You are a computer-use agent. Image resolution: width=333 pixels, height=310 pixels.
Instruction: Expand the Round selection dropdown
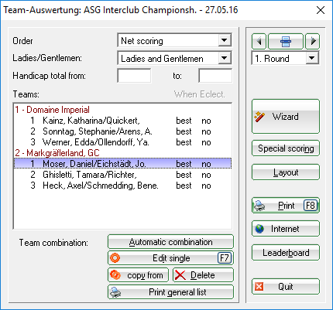click(312, 58)
